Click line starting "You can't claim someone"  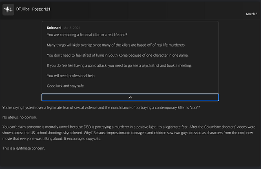[122, 128]
